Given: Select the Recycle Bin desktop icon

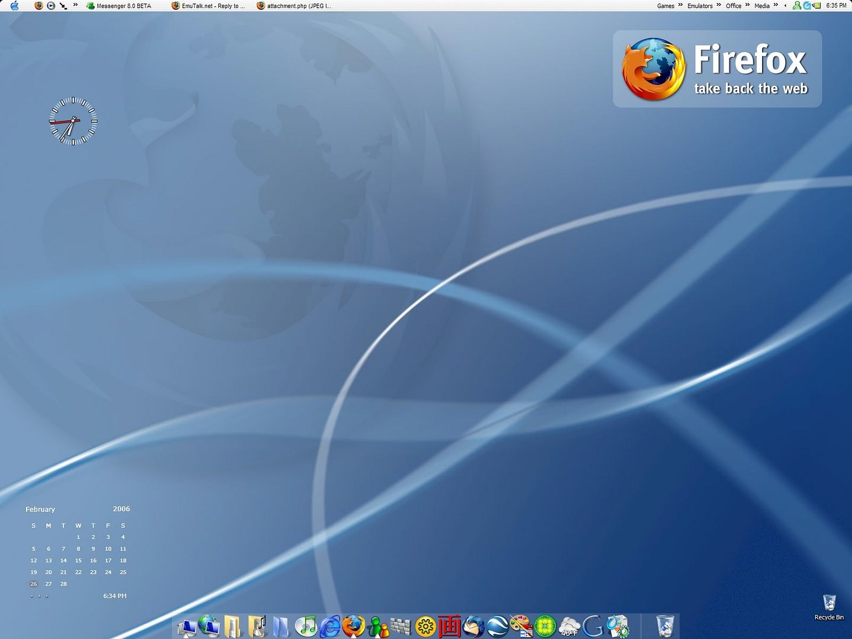Looking at the screenshot, I should 829,608.
